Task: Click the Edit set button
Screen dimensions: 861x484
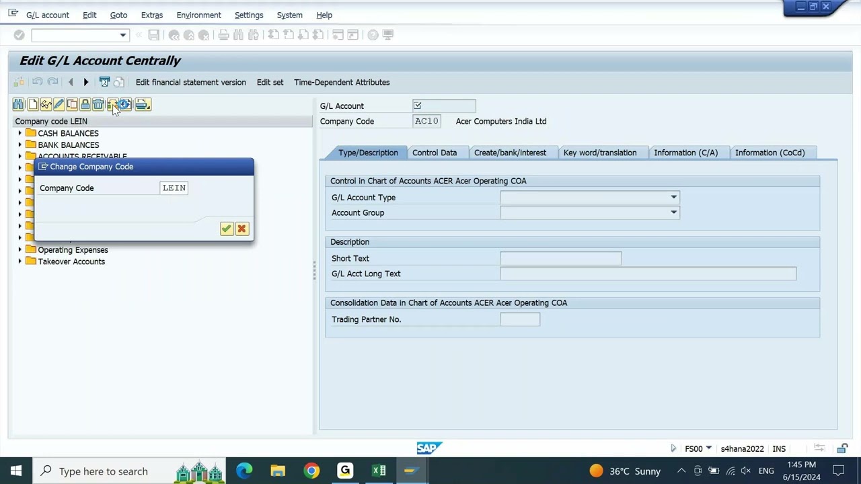Action: pyautogui.click(x=270, y=82)
